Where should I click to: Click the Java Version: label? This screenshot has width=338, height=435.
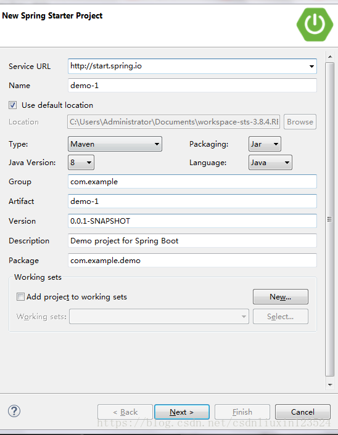[x=32, y=163]
